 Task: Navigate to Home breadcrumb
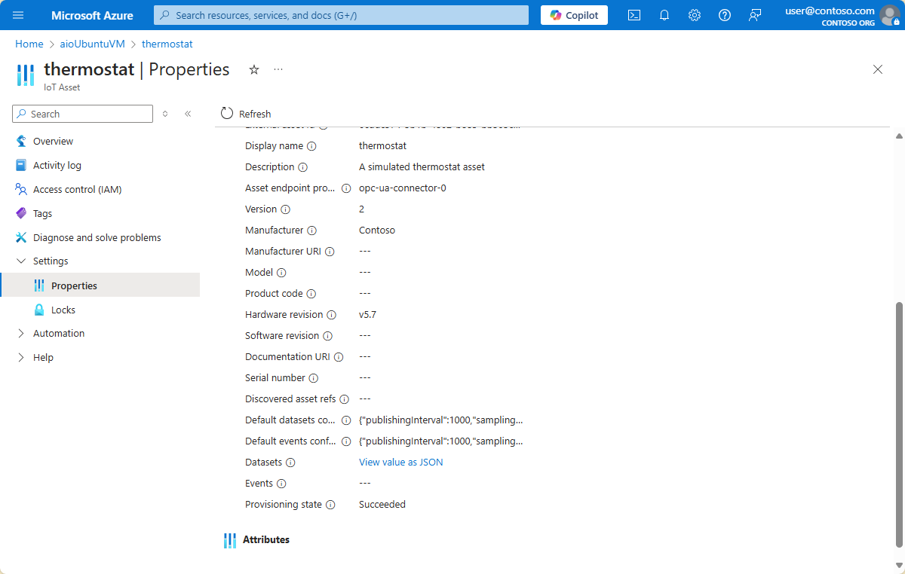pos(29,44)
